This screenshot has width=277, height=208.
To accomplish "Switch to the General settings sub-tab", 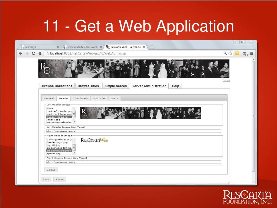I will (x=49, y=98).
